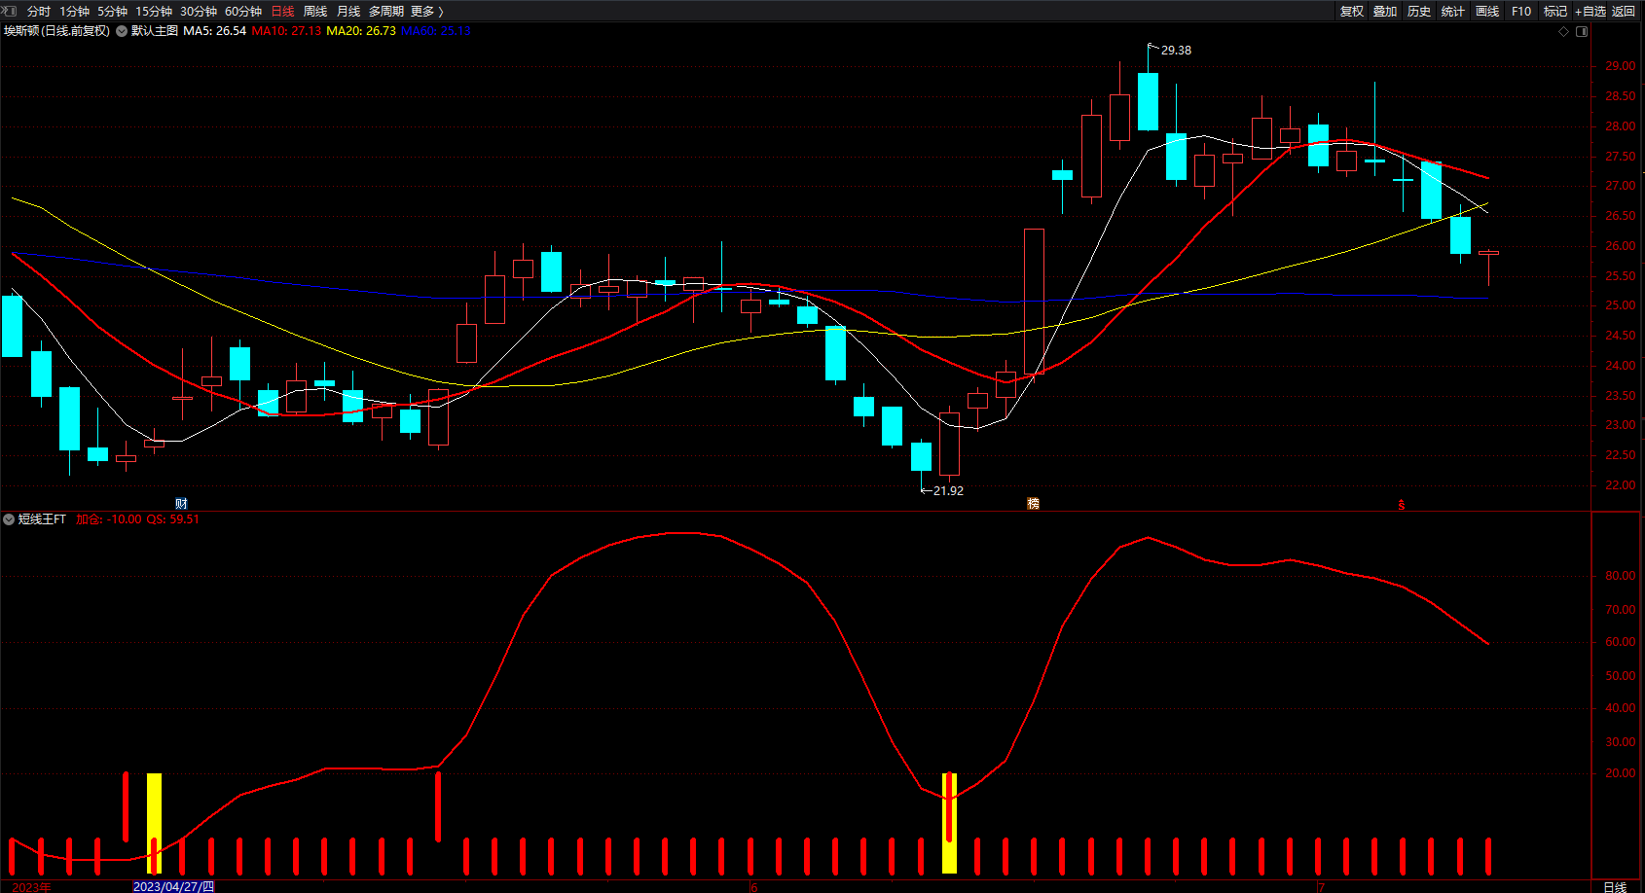
Task: Add stock to watchlist with +自选
Action: click(1590, 12)
